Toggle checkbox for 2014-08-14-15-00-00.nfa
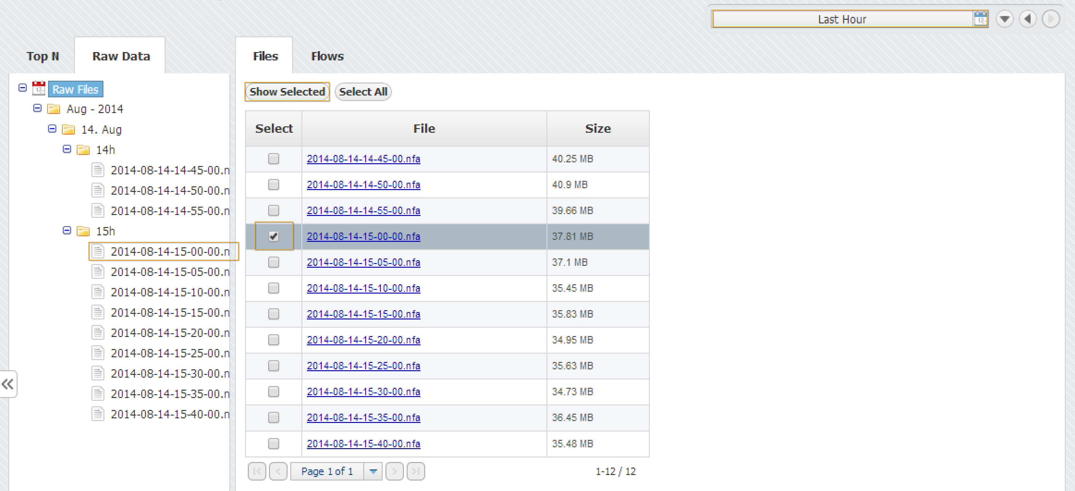 pyautogui.click(x=274, y=236)
